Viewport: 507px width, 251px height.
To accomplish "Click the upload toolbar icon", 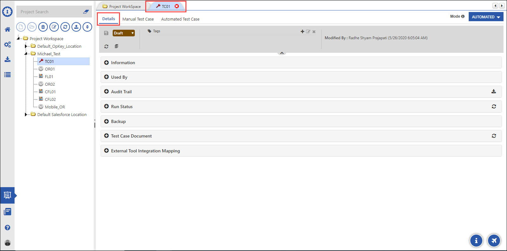I will (x=76, y=27).
